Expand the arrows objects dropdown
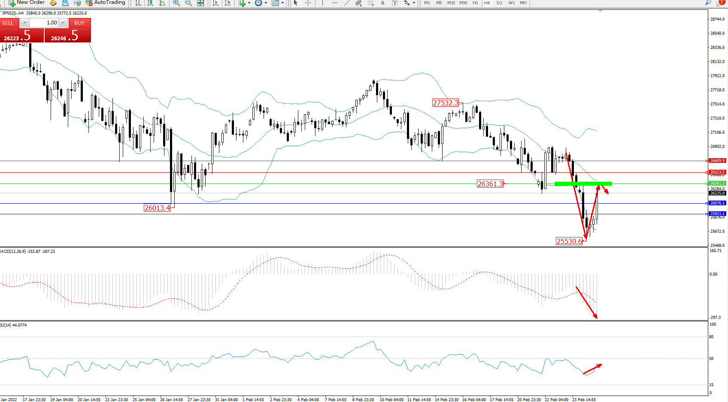This screenshot has width=728, height=402. point(414,3)
